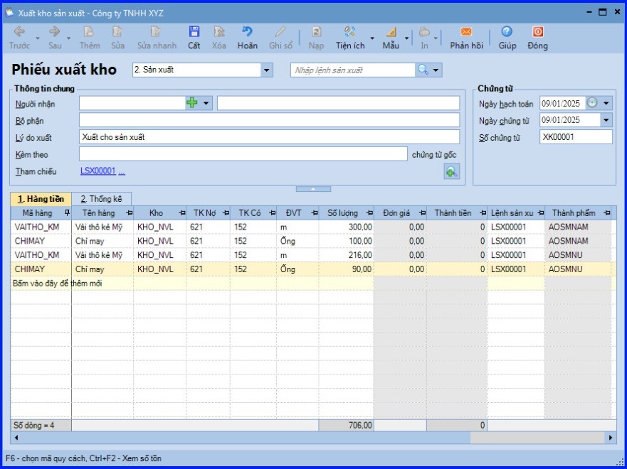
Task: Expand the '2. Sản xuất' type dropdown
Action: pyautogui.click(x=267, y=70)
